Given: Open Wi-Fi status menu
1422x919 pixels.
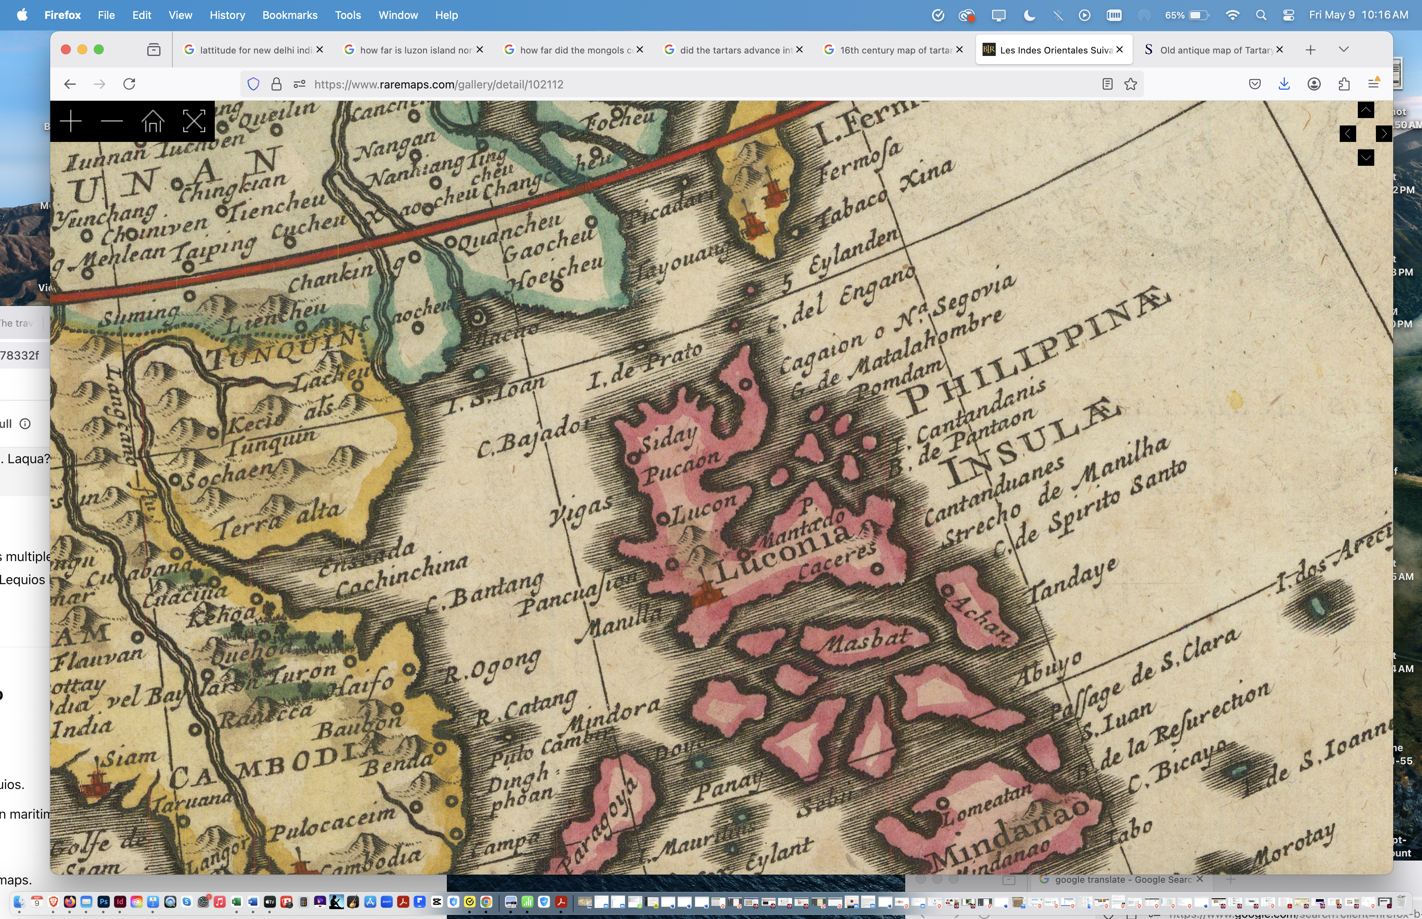Looking at the screenshot, I should point(1232,15).
